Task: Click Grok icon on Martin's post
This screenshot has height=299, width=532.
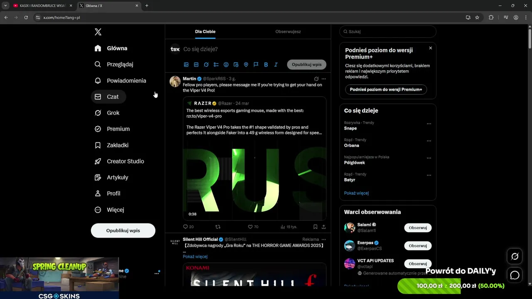Action: coord(316,79)
